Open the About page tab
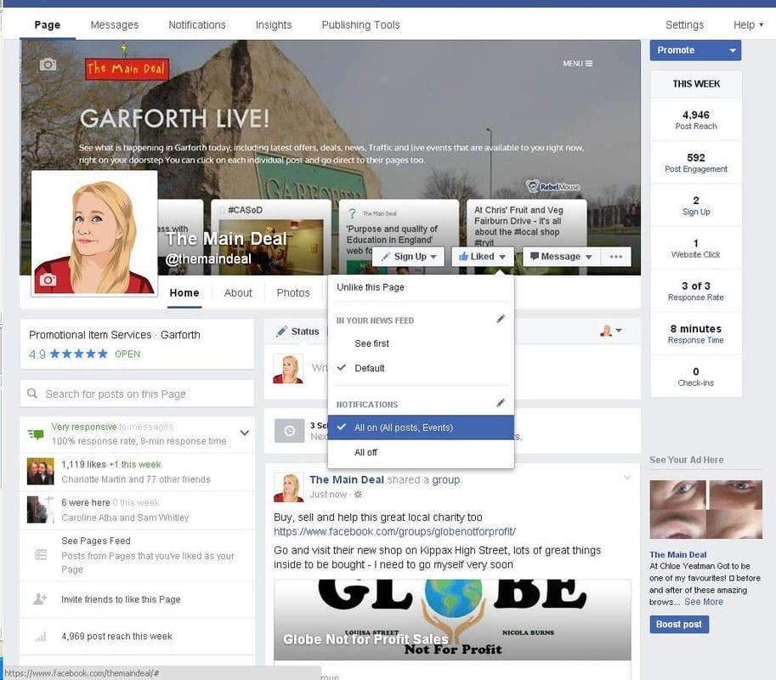Image resolution: width=776 pixels, height=680 pixels. tap(238, 293)
